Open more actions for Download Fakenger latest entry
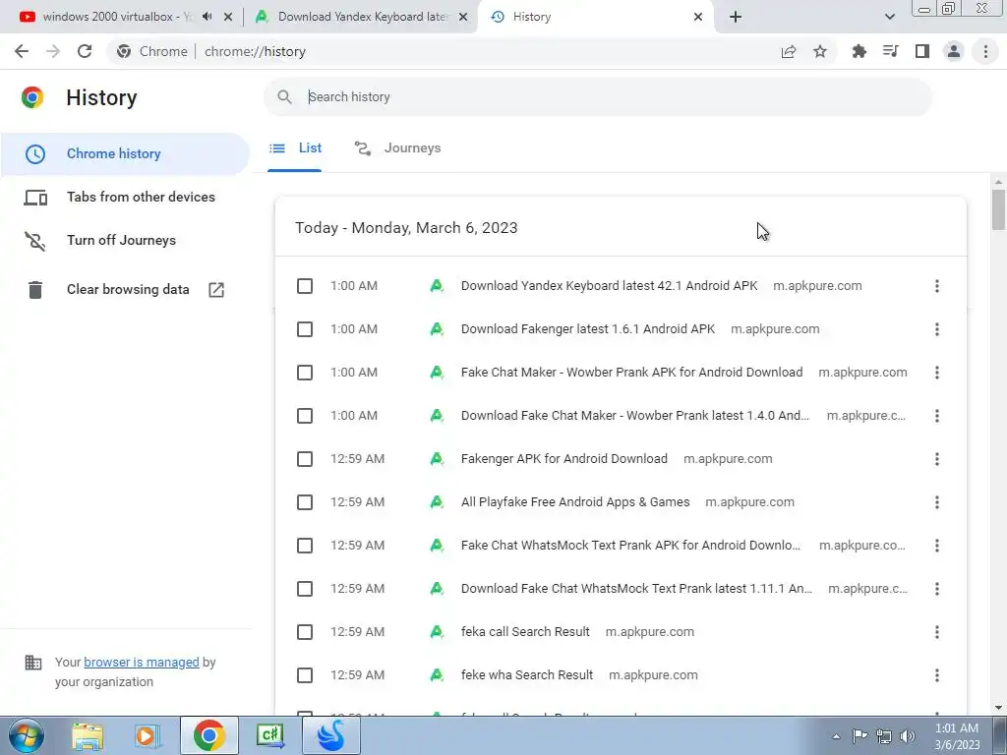Viewport: 1007px width, 755px height. click(937, 329)
